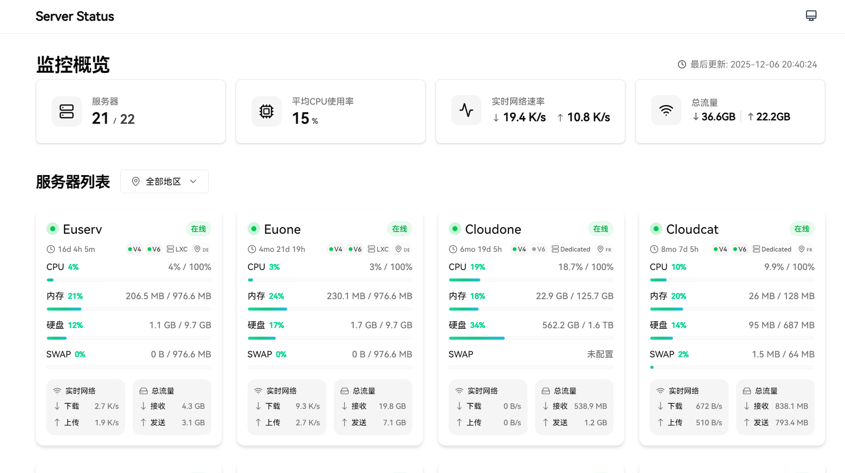
Task: Click the clock icon beside last updated time
Action: pyautogui.click(x=682, y=64)
